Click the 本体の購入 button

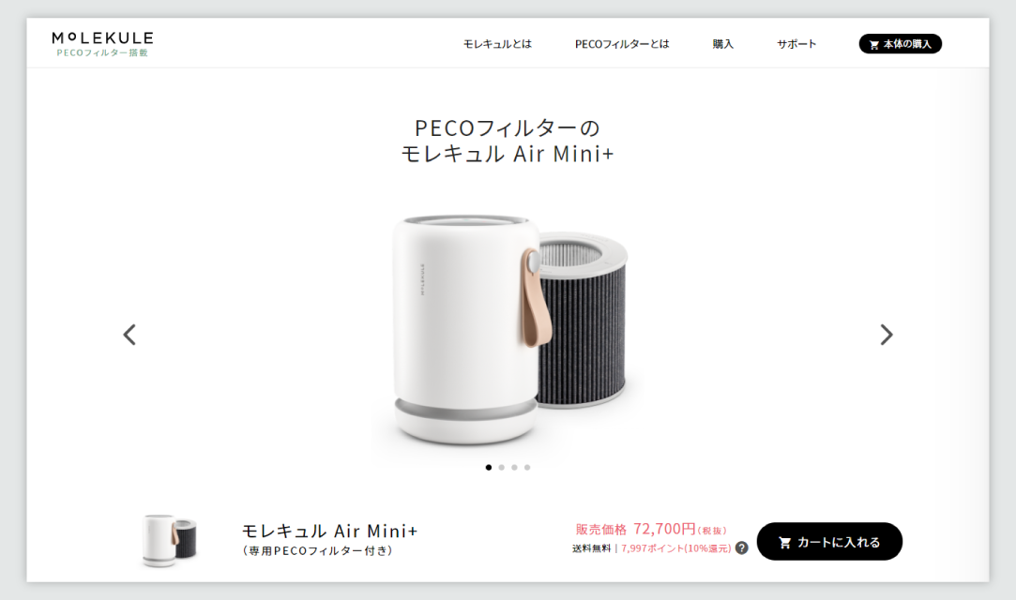(x=900, y=44)
